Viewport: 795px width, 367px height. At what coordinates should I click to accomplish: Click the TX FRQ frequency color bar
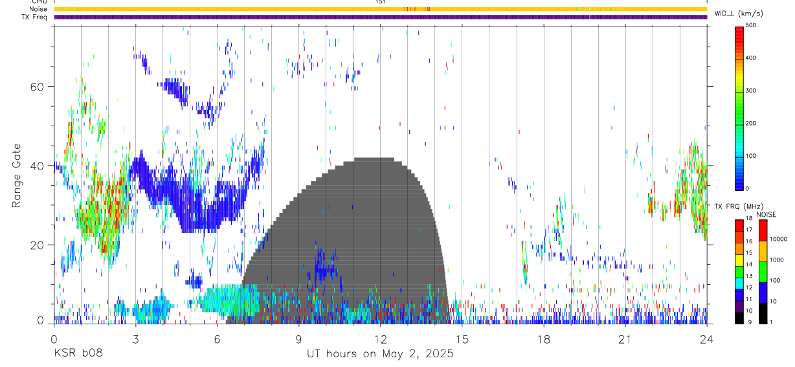739,271
